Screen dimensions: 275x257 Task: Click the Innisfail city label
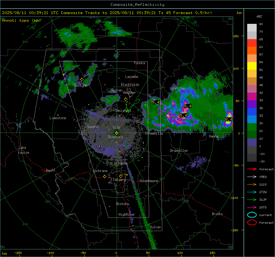click(x=123, y=111)
